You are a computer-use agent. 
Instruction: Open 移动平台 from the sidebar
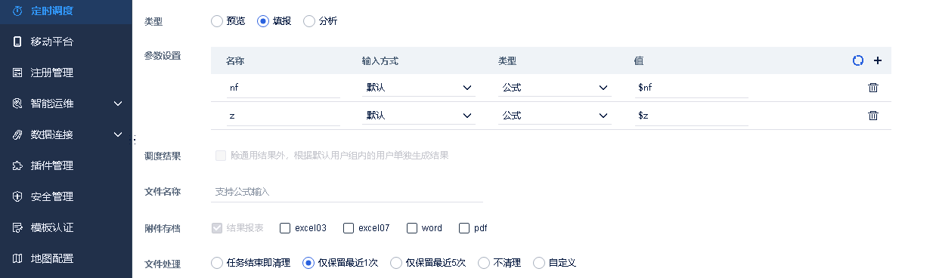(66, 42)
